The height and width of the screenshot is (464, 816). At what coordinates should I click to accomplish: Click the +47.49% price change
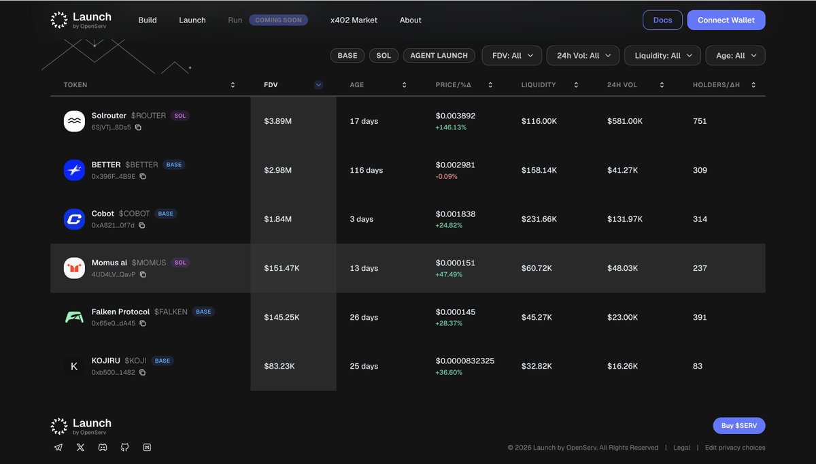(x=449, y=274)
